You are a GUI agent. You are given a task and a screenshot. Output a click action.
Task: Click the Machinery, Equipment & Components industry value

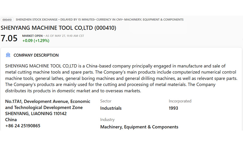click(139, 127)
